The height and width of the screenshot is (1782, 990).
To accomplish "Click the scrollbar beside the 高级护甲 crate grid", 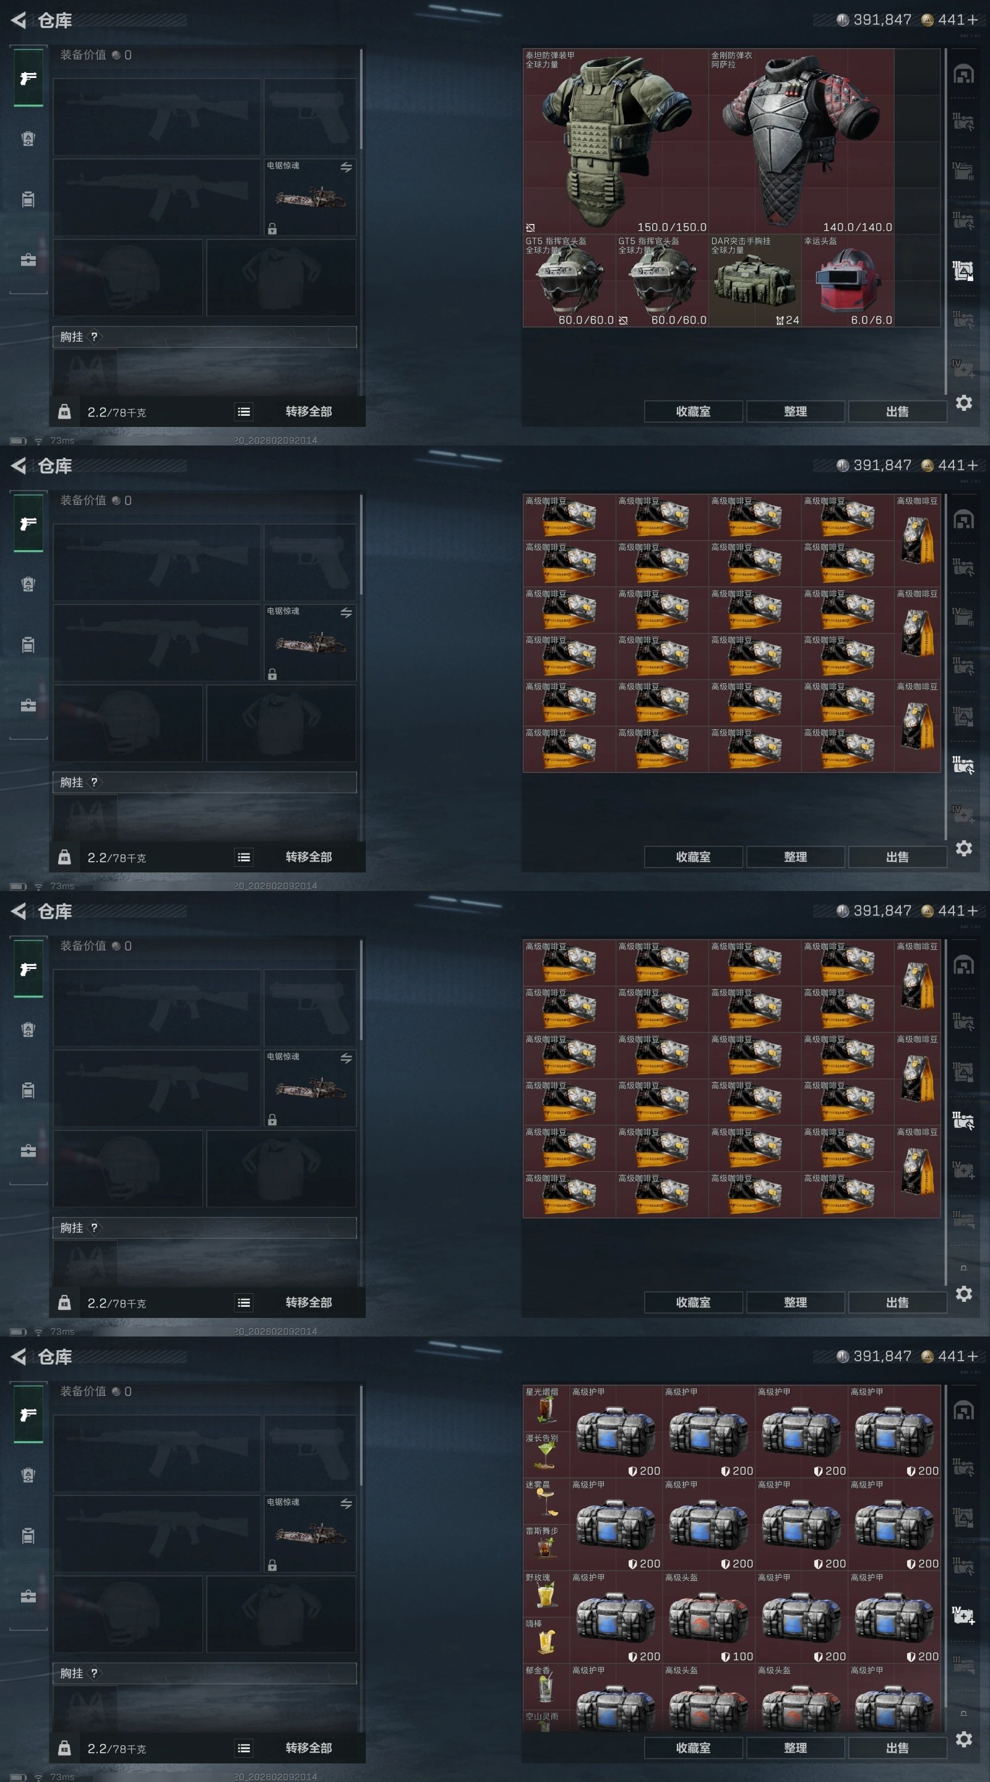I will [945, 1558].
